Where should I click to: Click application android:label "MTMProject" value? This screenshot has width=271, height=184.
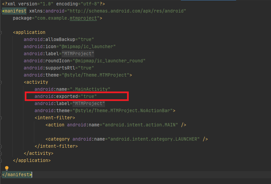click(78, 54)
